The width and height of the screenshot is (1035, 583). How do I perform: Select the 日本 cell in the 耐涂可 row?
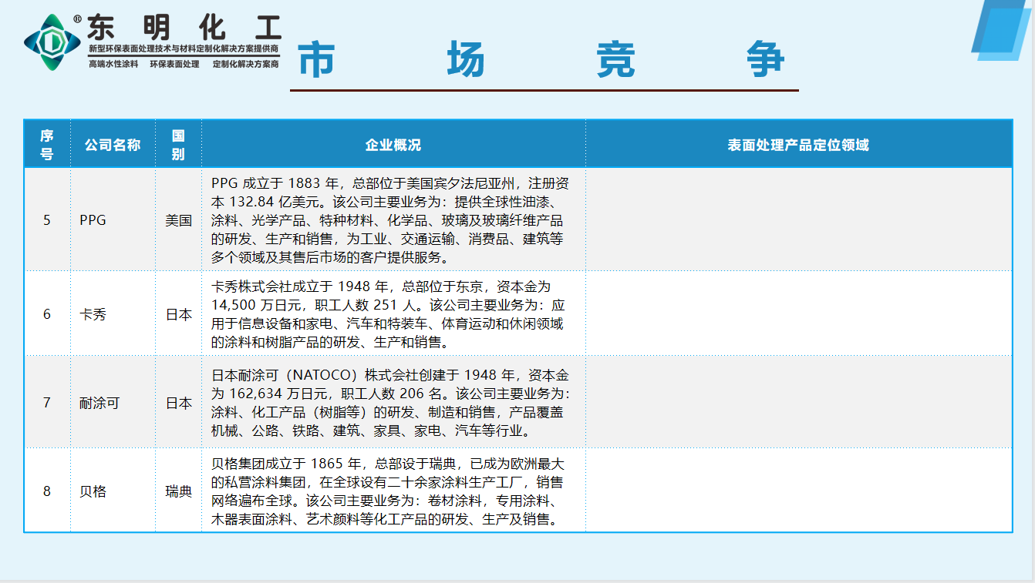pos(178,402)
